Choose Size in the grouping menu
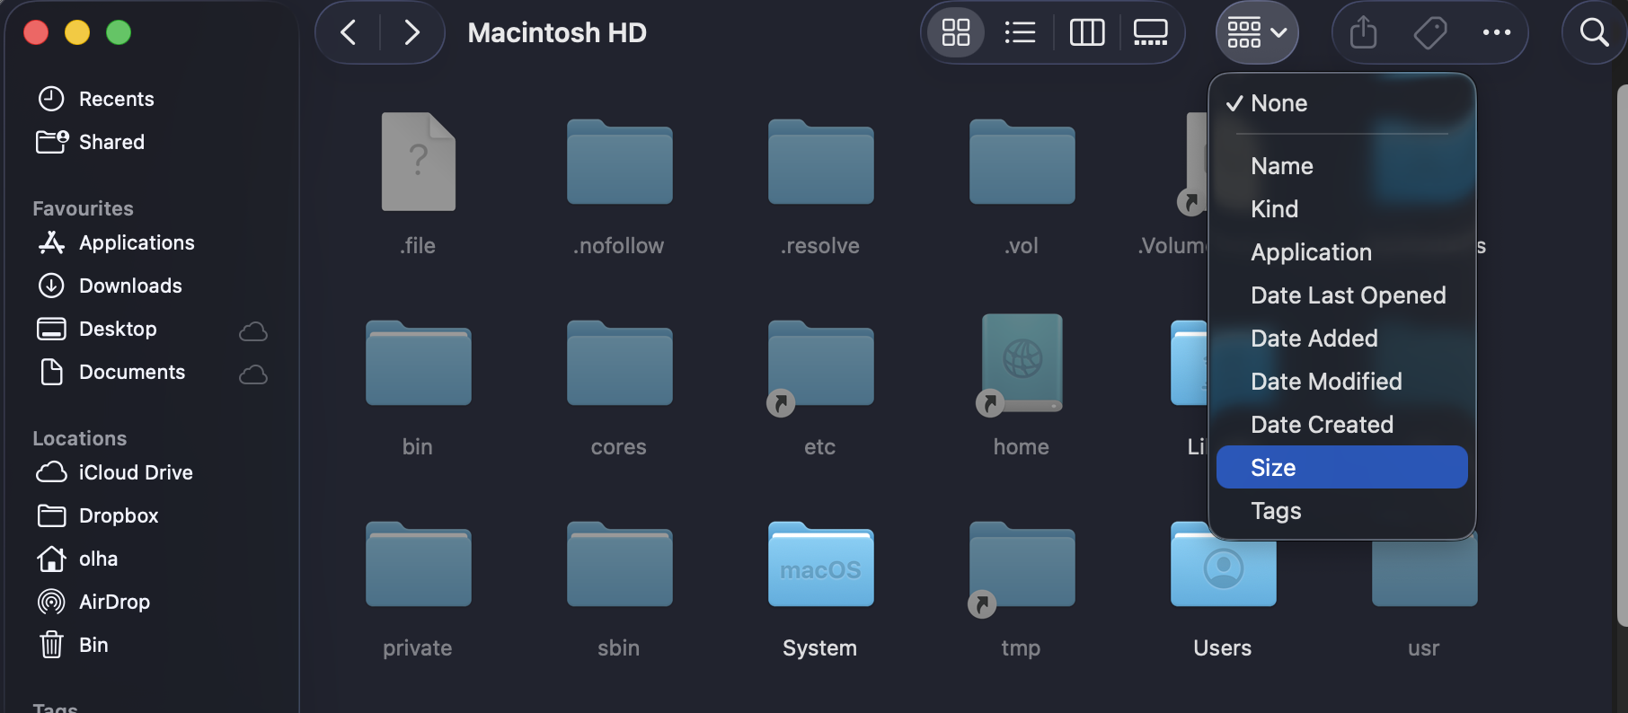This screenshot has width=1628, height=713. coord(1342,468)
